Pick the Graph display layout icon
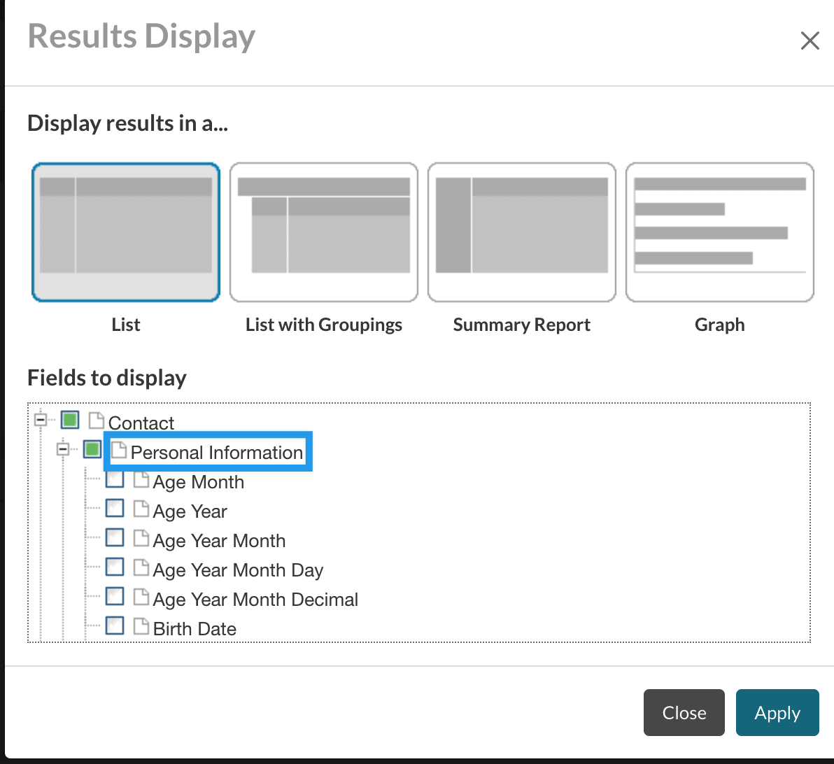This screenshot has height=764, width=834. click(x=720, y=232)
